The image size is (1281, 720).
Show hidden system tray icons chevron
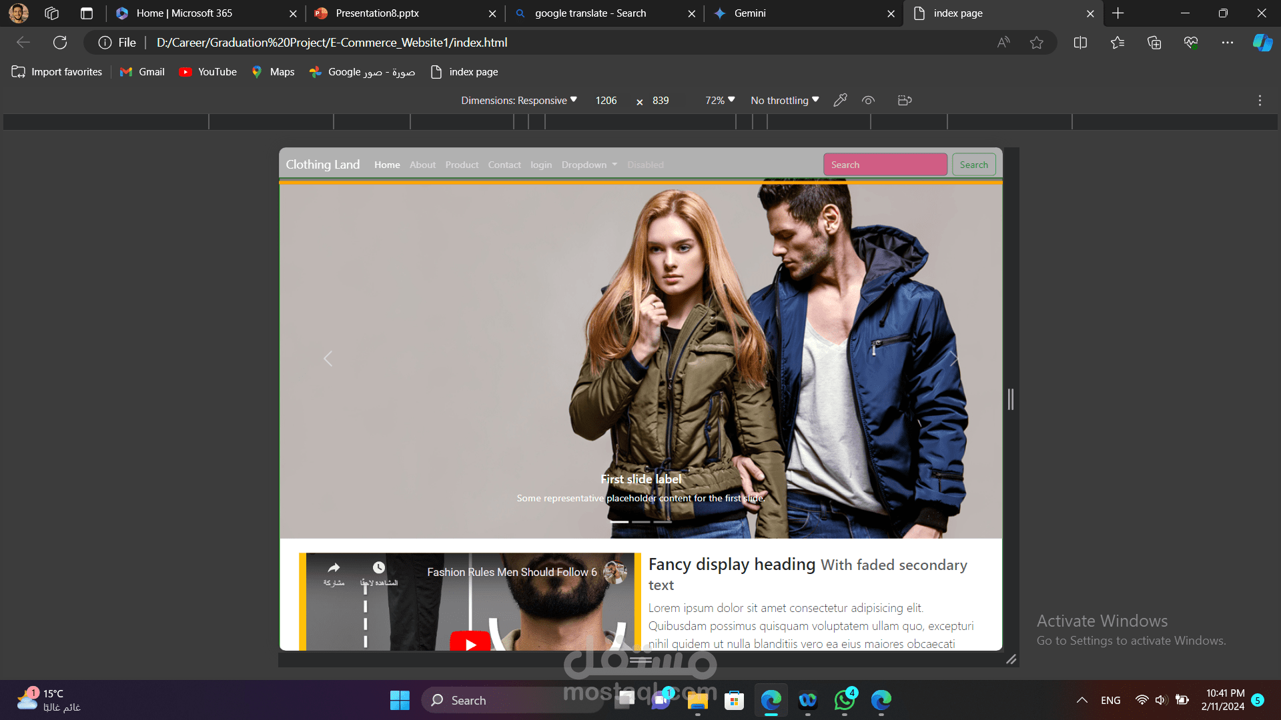(1082, 701)
